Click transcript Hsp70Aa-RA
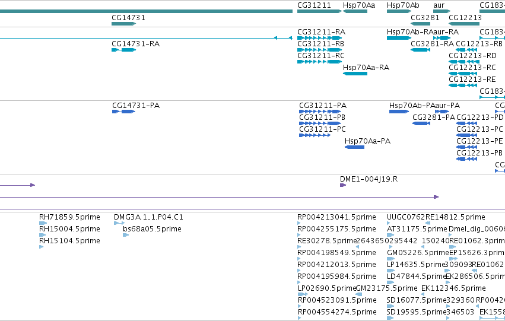The height and width of the screenshot is (321, 505). 355,74
